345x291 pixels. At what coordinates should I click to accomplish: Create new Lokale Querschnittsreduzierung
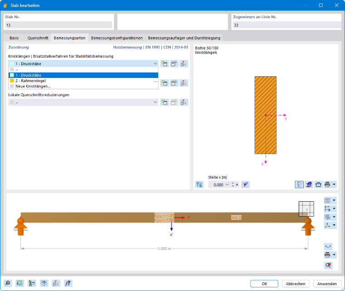(164, 102)
